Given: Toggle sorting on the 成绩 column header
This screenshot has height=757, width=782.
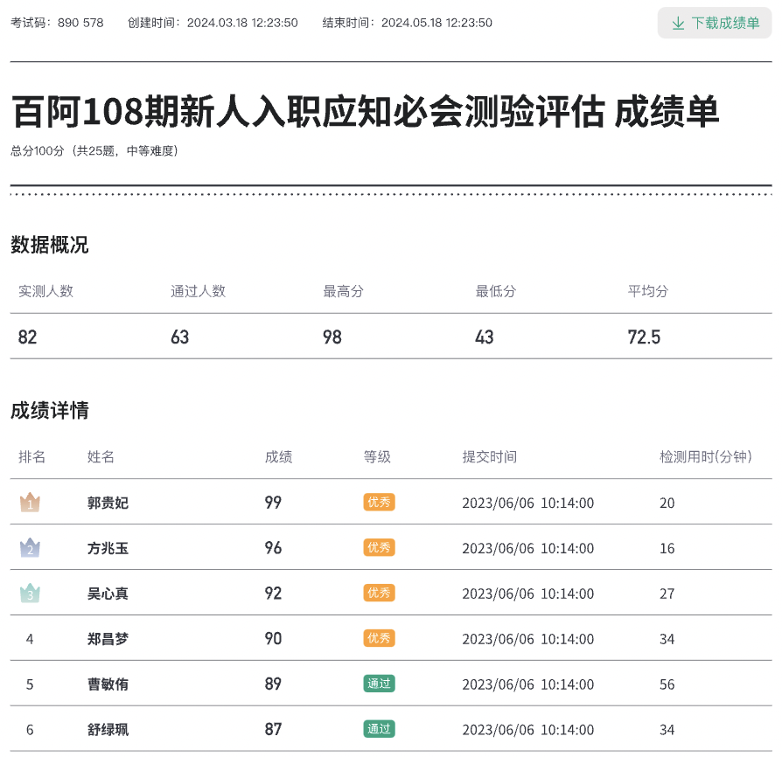Looking at the screenshot, I should coord(277,457).
